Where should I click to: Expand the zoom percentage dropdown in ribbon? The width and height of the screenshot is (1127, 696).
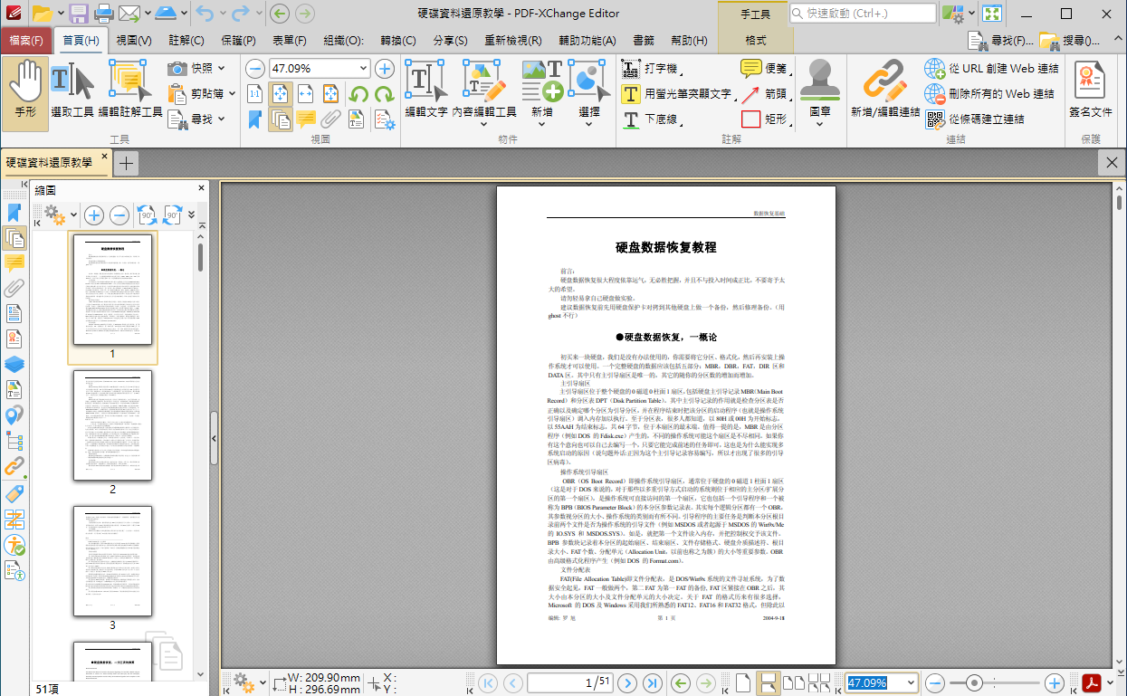click(364, 69)
